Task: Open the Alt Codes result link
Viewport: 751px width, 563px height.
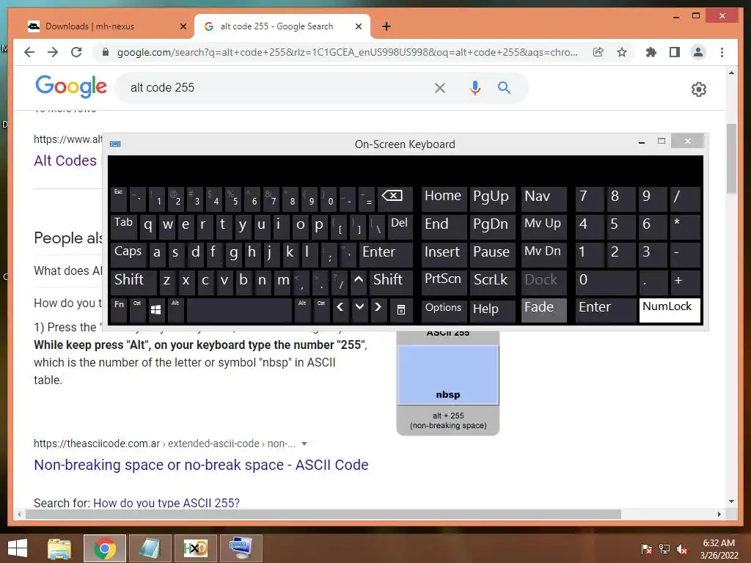Action: pos(65,161)
